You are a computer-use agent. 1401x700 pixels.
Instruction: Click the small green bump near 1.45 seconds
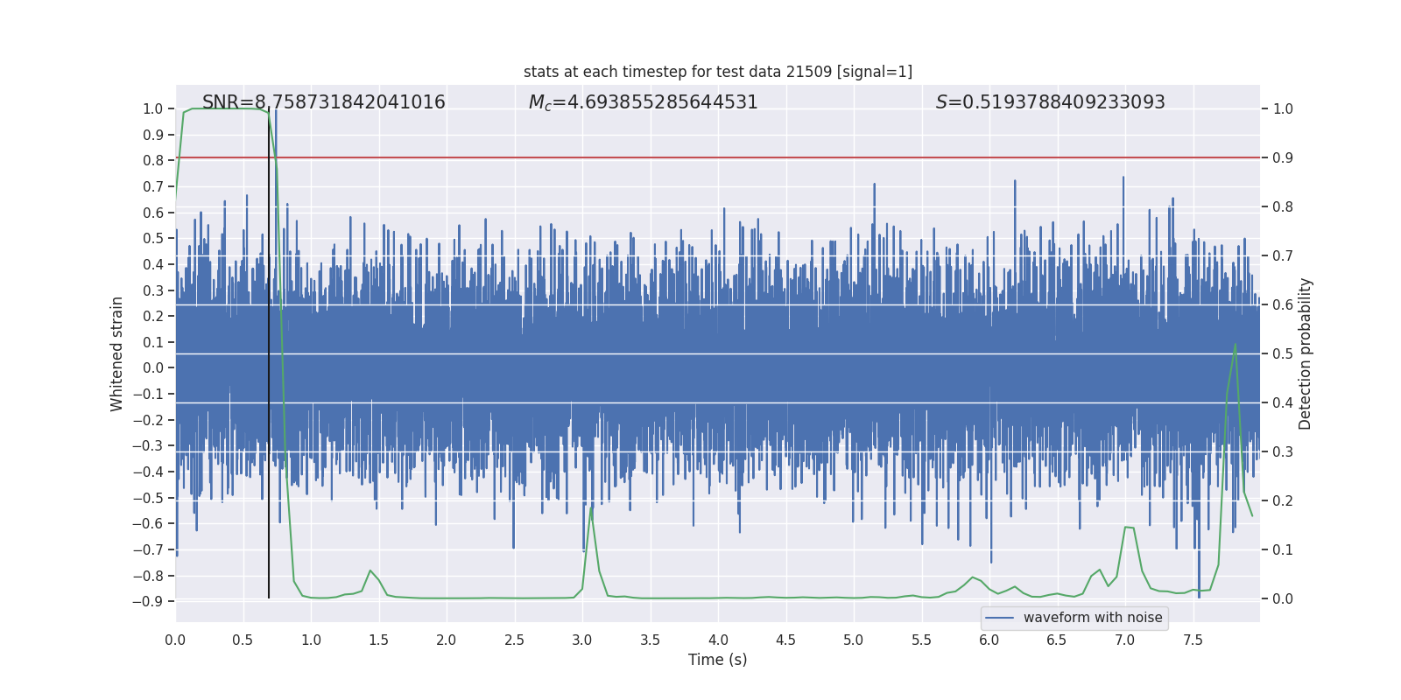click(x=370, y=571)
